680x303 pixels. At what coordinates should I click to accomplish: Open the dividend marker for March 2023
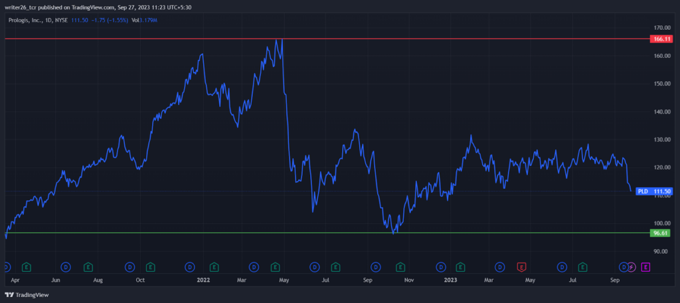(x=500, y=266)
